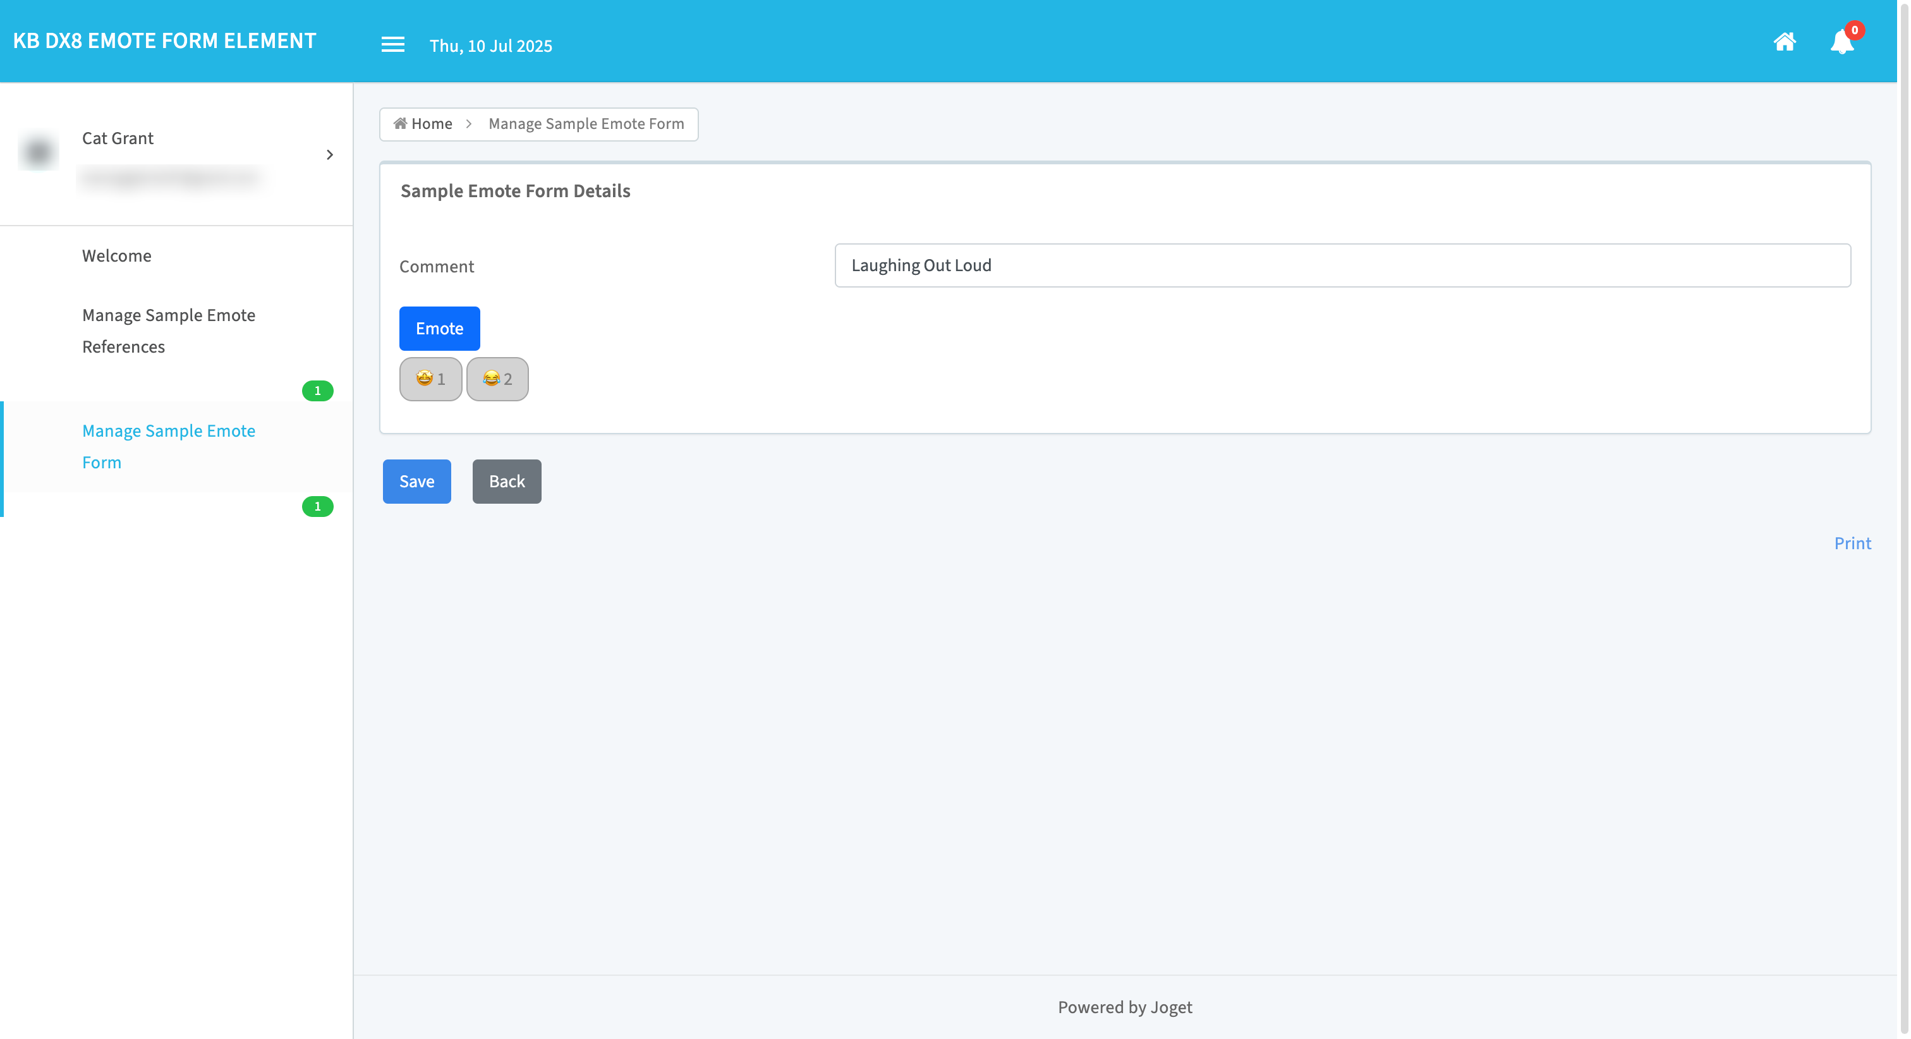Focus the Comment input field

click(1342, 265)
